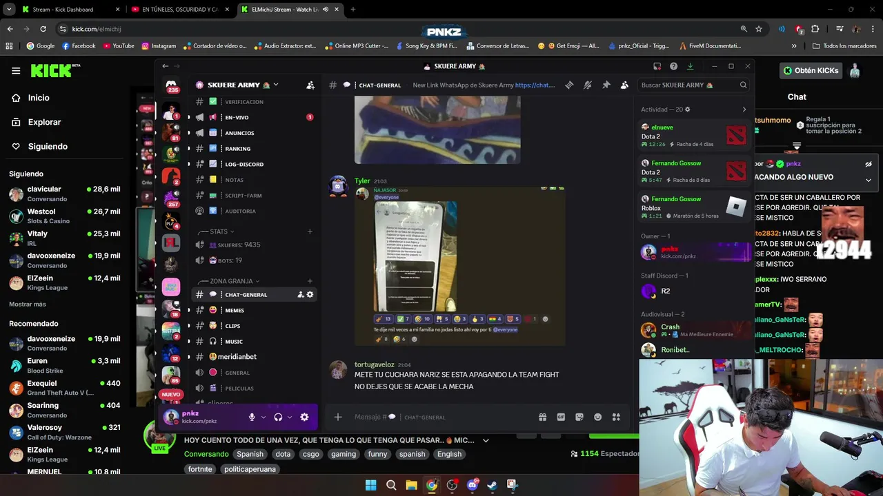Viewport: 883px width, 496px height.
Task: Invite people to SKUERE ARMY server
Action: point(310,85)
